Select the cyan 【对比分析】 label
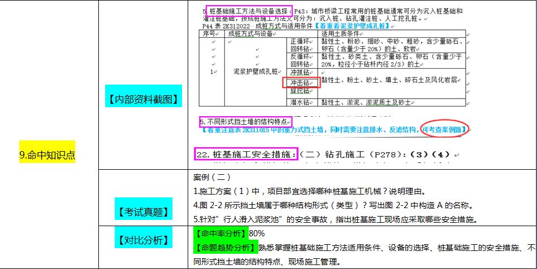The image size is (537, 269). tap(142, 240)
